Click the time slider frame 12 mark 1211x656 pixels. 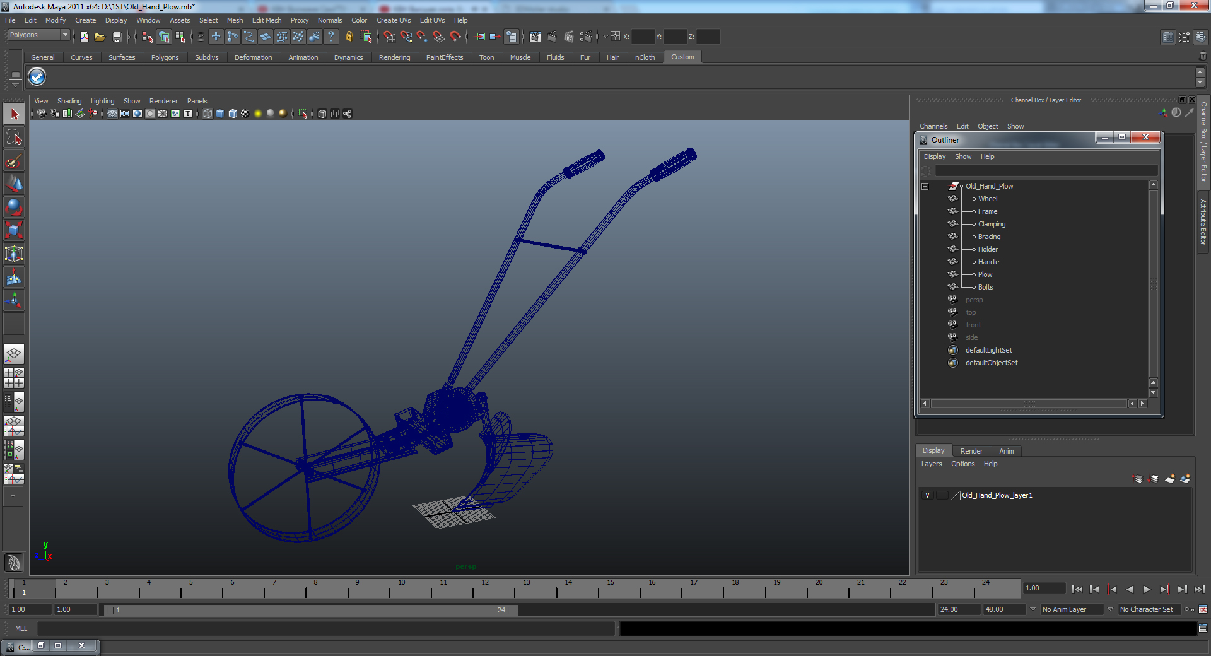pos(485,589)
